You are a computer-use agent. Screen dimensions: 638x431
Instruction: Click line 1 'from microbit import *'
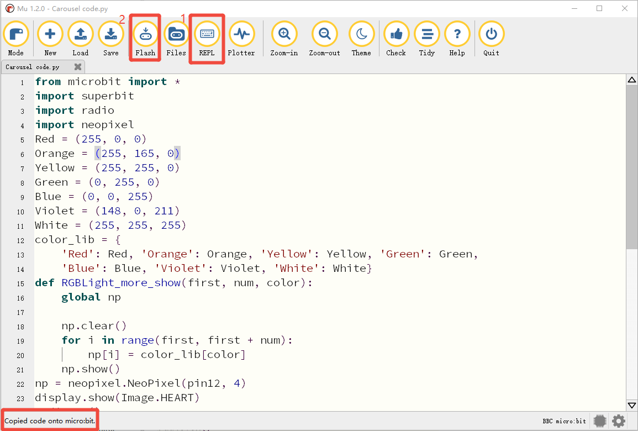[x=107, y=82]
